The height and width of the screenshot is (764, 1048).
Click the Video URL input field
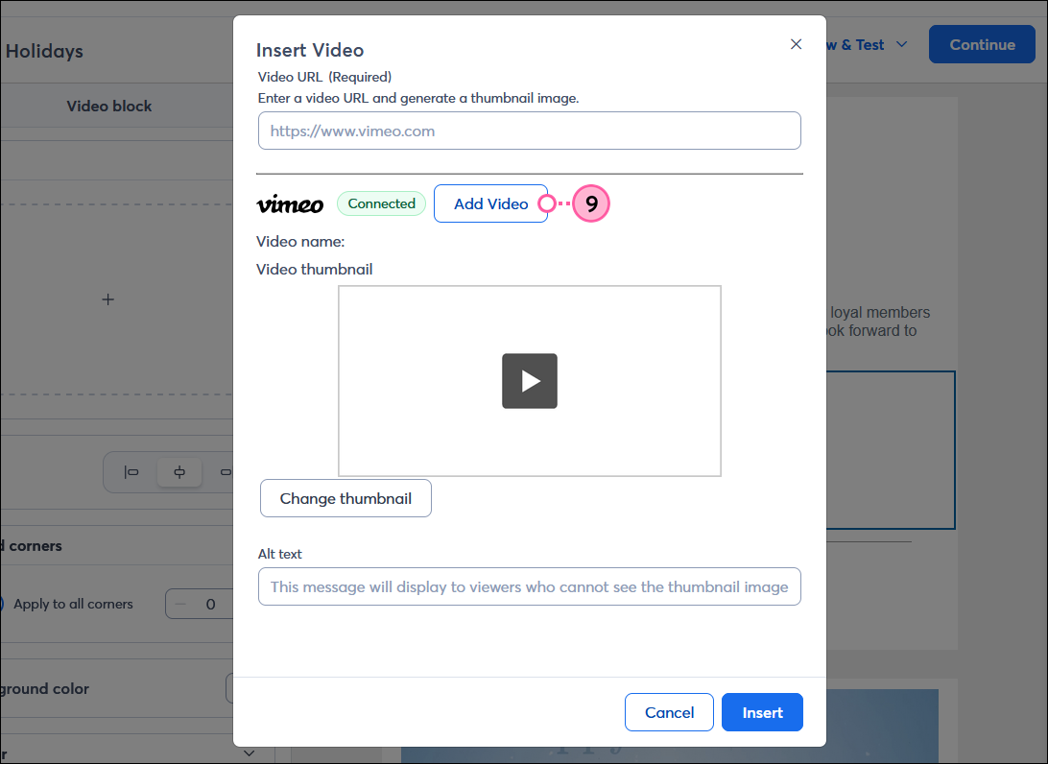point(529,131)
